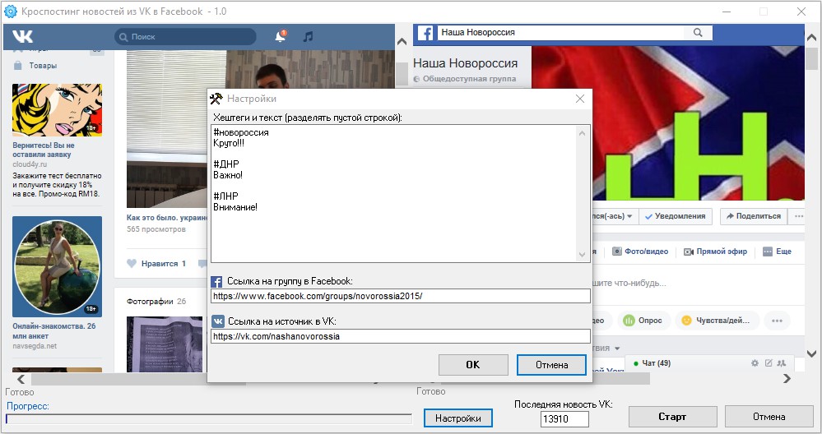Click the Последняя новость VK label

click(x=563, y=404)
